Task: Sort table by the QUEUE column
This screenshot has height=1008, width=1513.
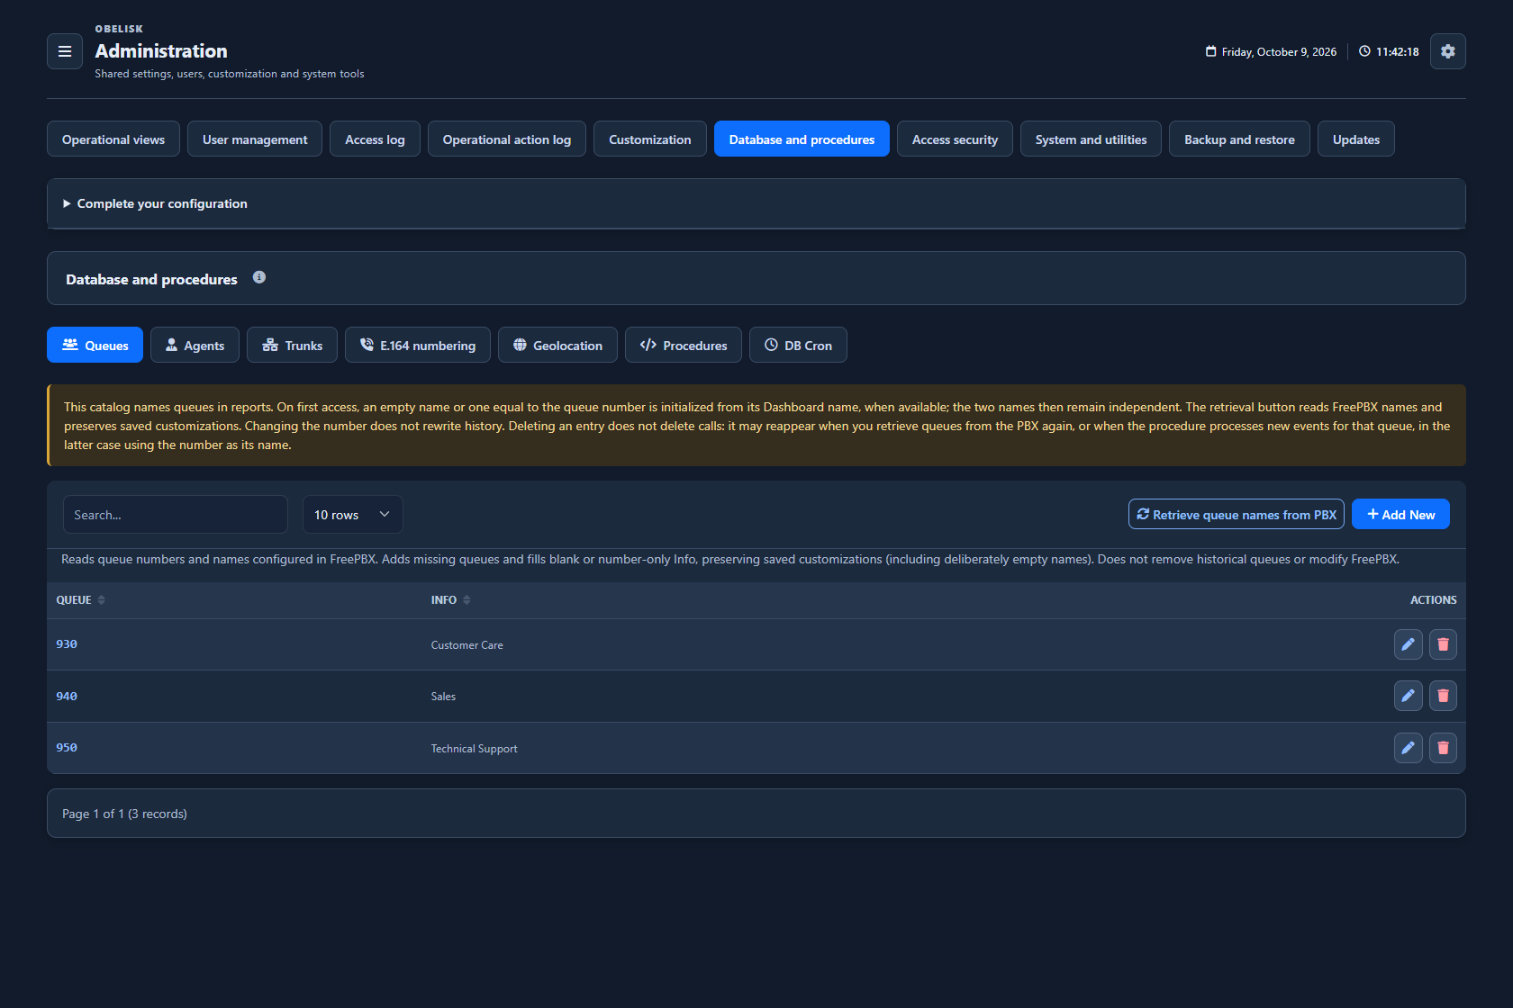Action: pyautogui.click(x=80, y=600)
